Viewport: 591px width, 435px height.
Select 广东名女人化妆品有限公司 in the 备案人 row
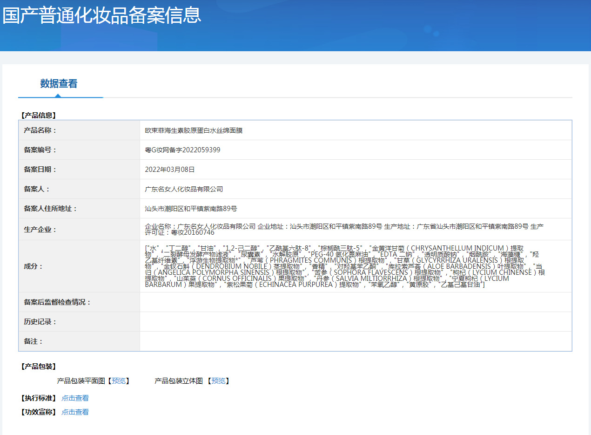[x=184, y=189]
